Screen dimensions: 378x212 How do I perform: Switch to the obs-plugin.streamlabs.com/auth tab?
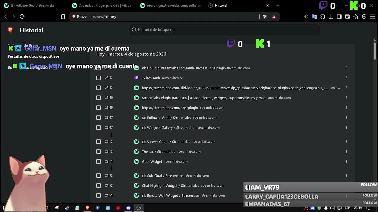(171, 6)
